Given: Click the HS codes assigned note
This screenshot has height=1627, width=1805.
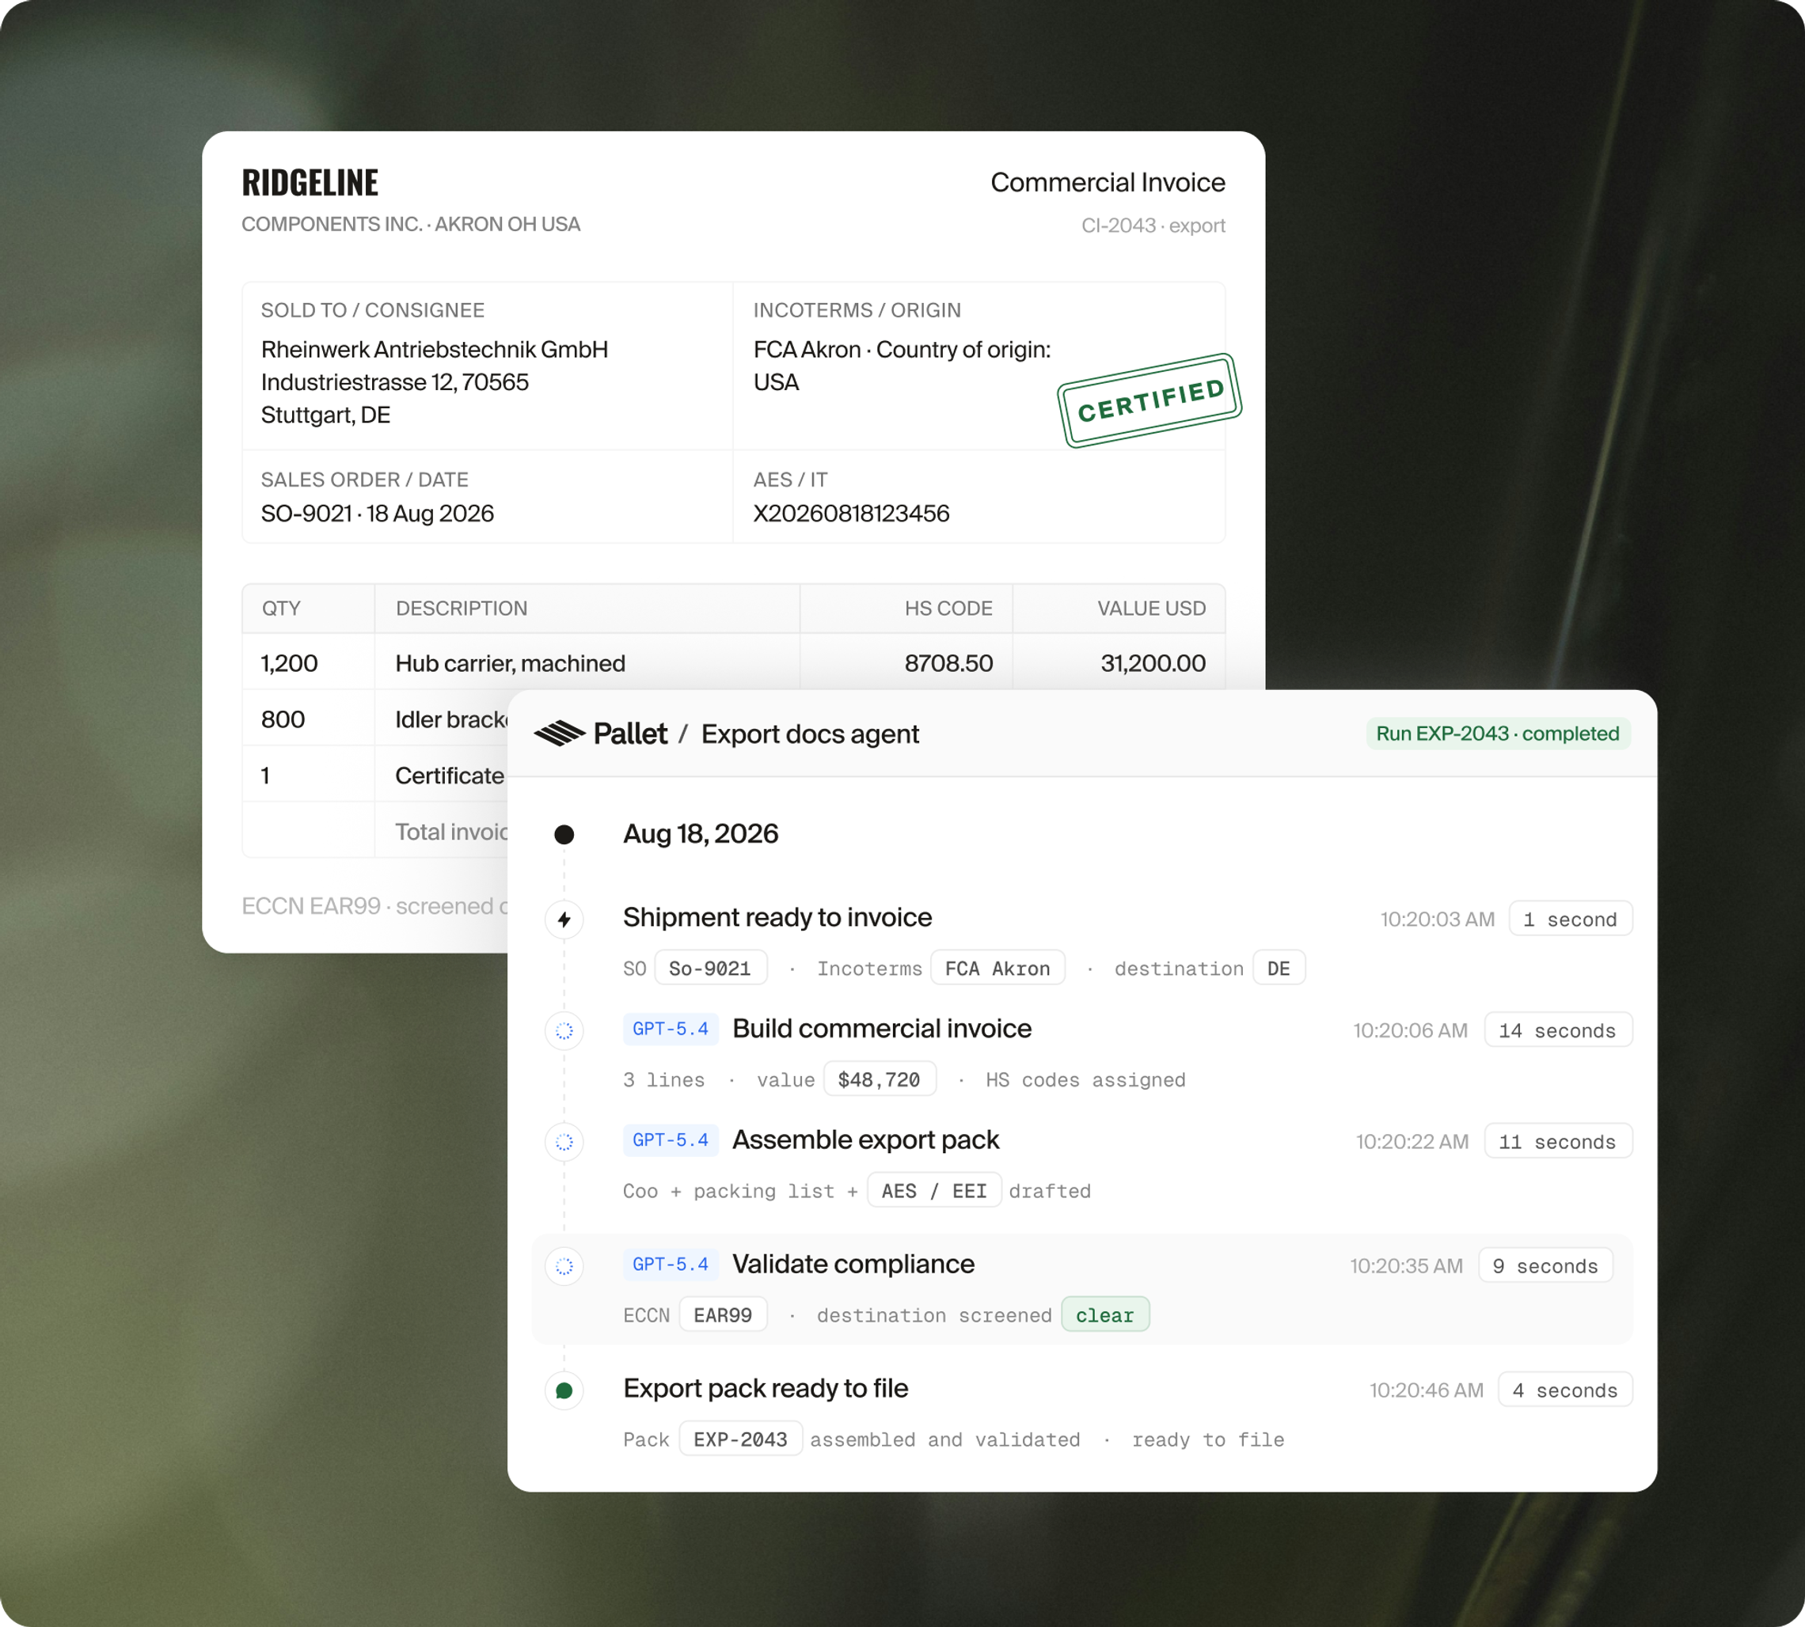Looking at the screenshot, I should [x=1086, y=1080].
